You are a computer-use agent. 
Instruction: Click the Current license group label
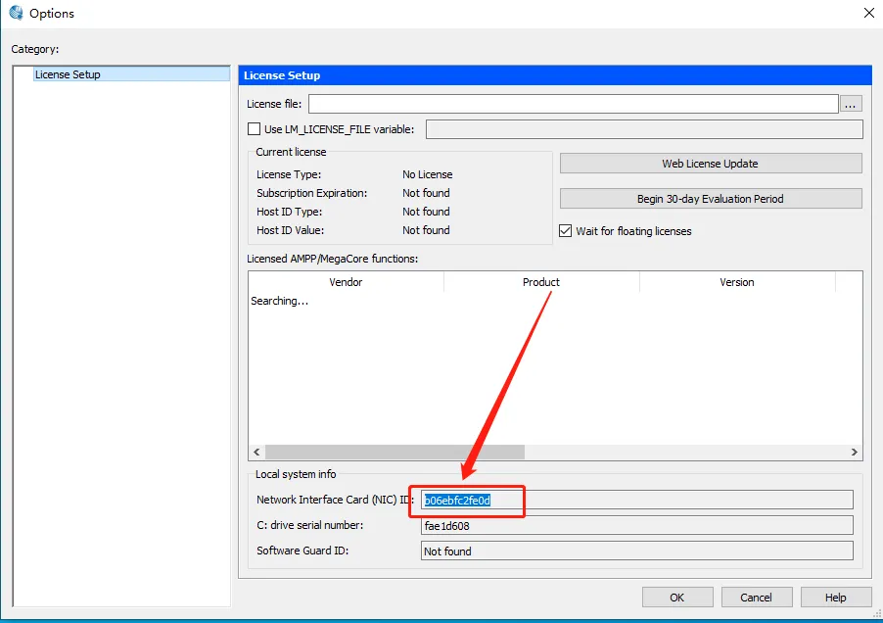291,152
